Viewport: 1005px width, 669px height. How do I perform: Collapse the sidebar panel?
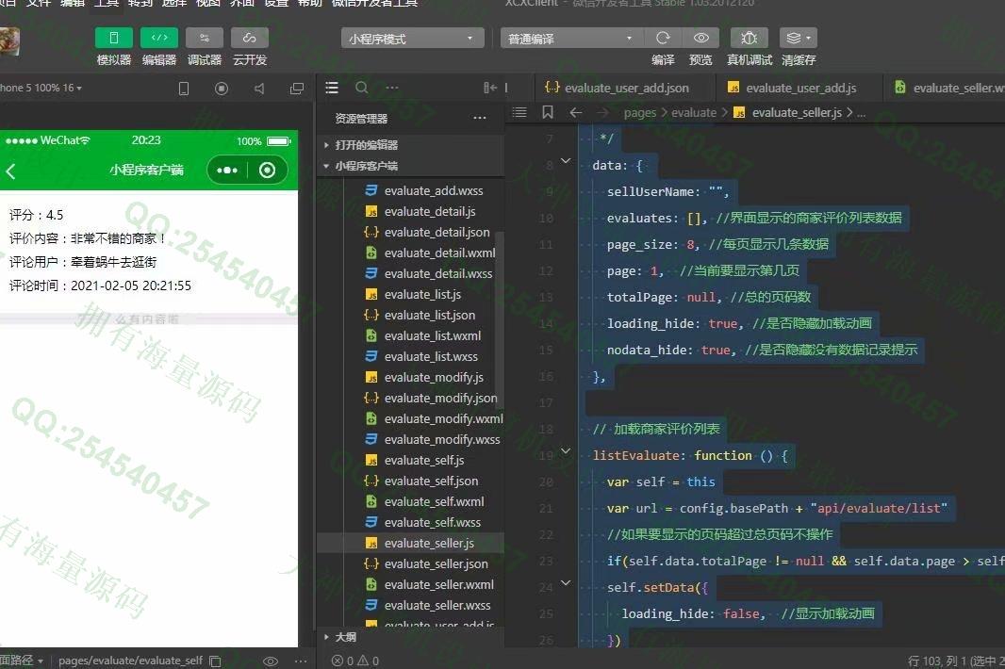coord(490,88)
